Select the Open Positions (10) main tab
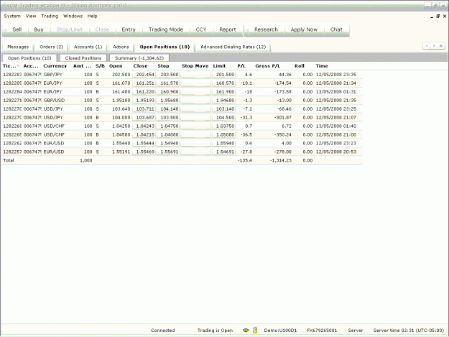 (165, 47)
